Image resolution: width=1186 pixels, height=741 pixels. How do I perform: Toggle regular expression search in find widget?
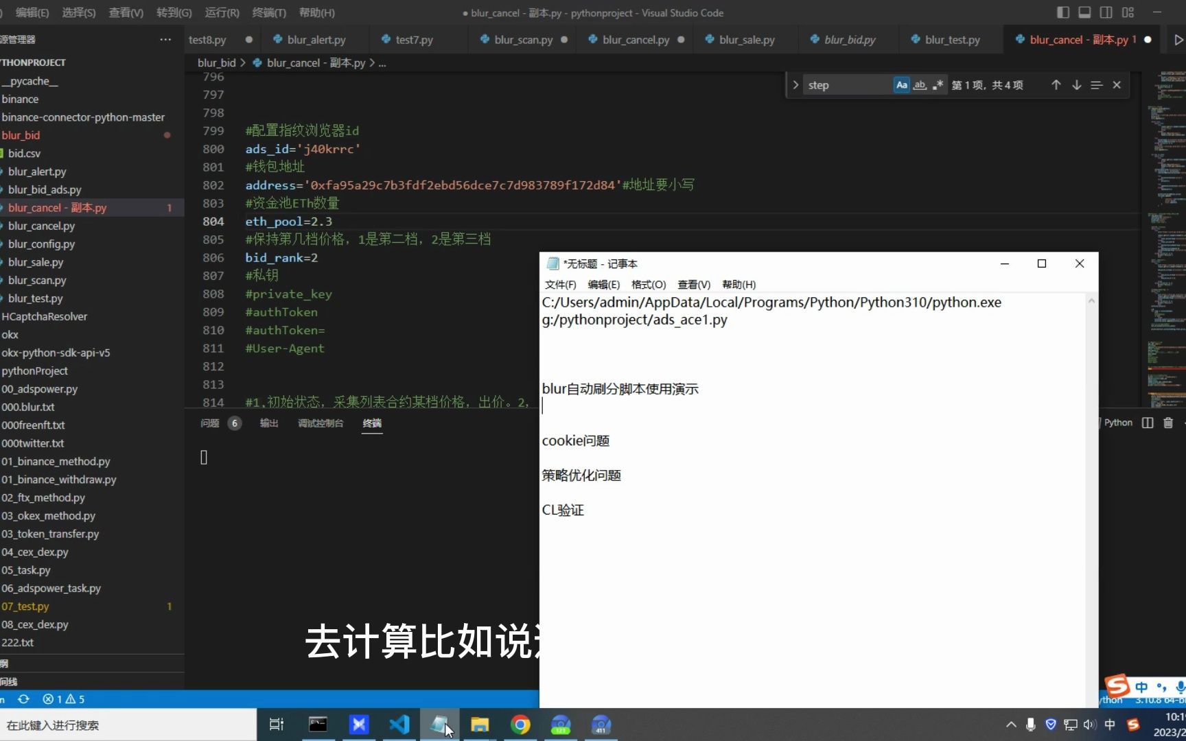(938, 85)
